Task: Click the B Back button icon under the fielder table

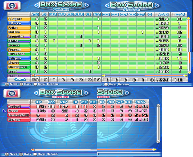Action: pos(21,84)
